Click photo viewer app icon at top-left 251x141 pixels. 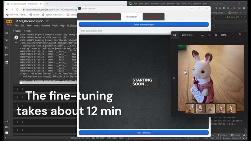coord(175,35)
